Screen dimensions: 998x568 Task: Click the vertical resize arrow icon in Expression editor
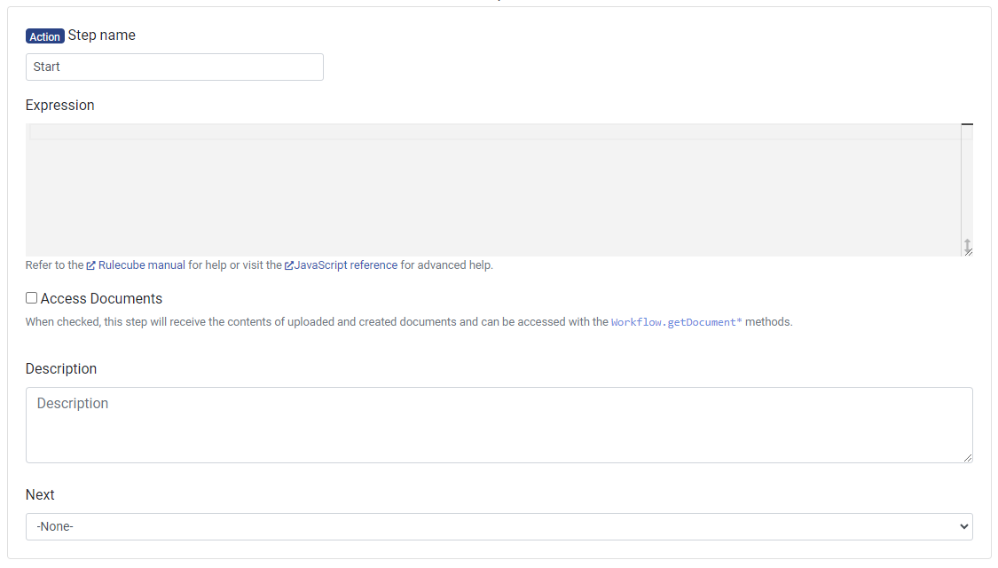[x=967, y=245]
